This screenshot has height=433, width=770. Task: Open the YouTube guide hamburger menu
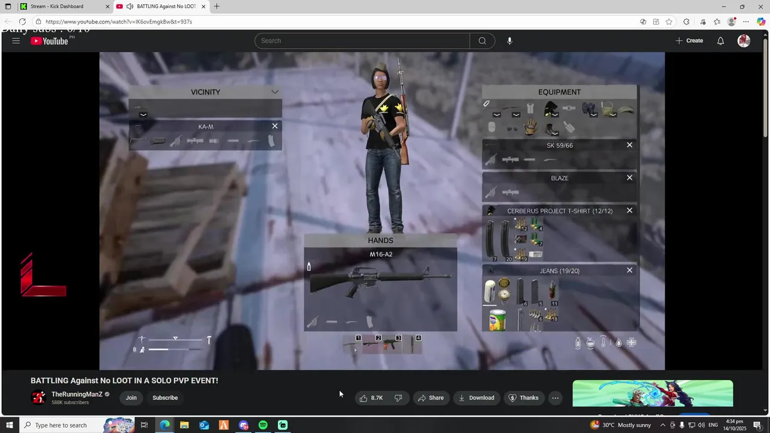click(x=16, y=41)
